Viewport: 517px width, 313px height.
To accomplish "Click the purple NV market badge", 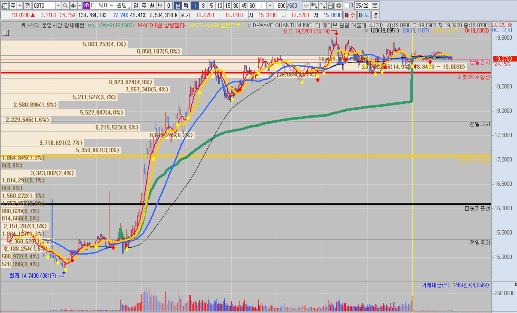I will [x=86, y=5].
